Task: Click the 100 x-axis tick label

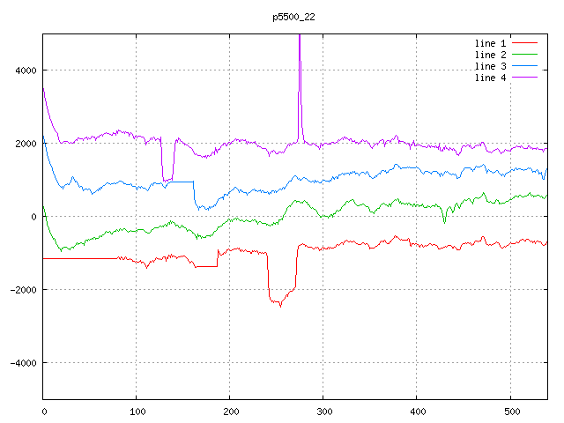Action: (x=137, y=411)
